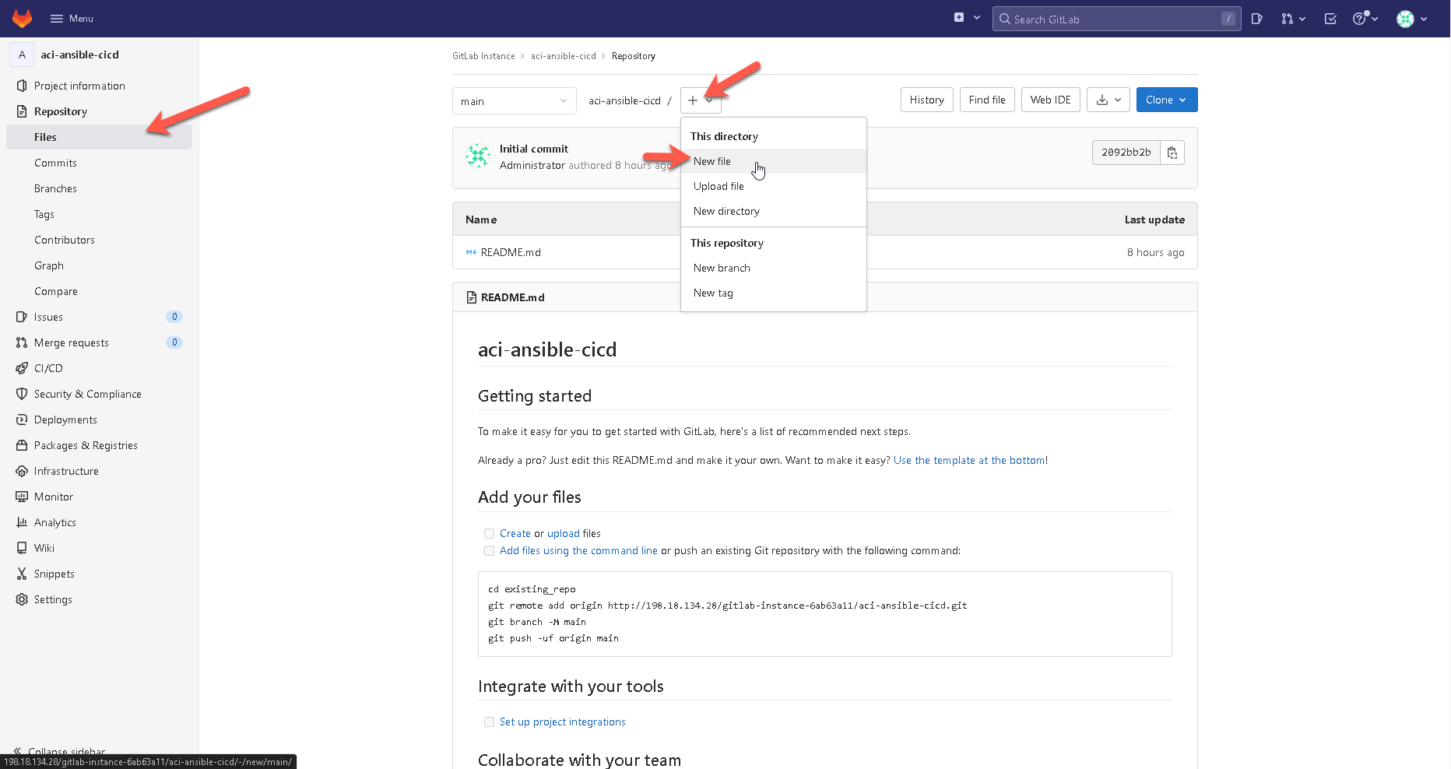Click the aci-ansible-cicd project title in sidebar

[x=79, y=54]
